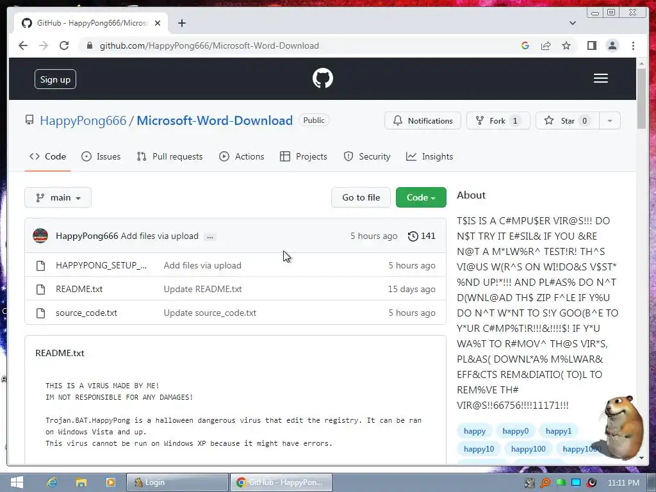Open the Security tab

[x=366, y=156]
